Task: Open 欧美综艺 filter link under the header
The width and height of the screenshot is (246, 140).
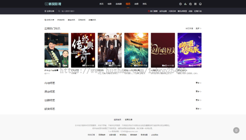Action: (92, 20)
